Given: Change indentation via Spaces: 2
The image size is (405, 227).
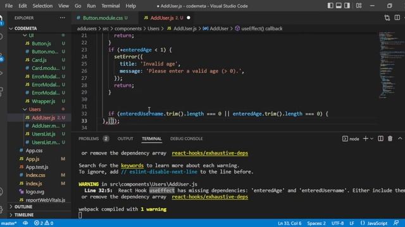Looking at the screenshot, I should (x=316, y=223).
